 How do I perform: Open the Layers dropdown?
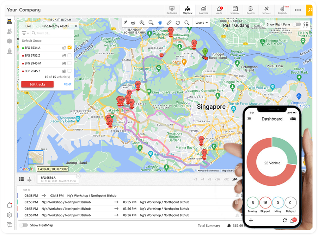pos(201,23)
